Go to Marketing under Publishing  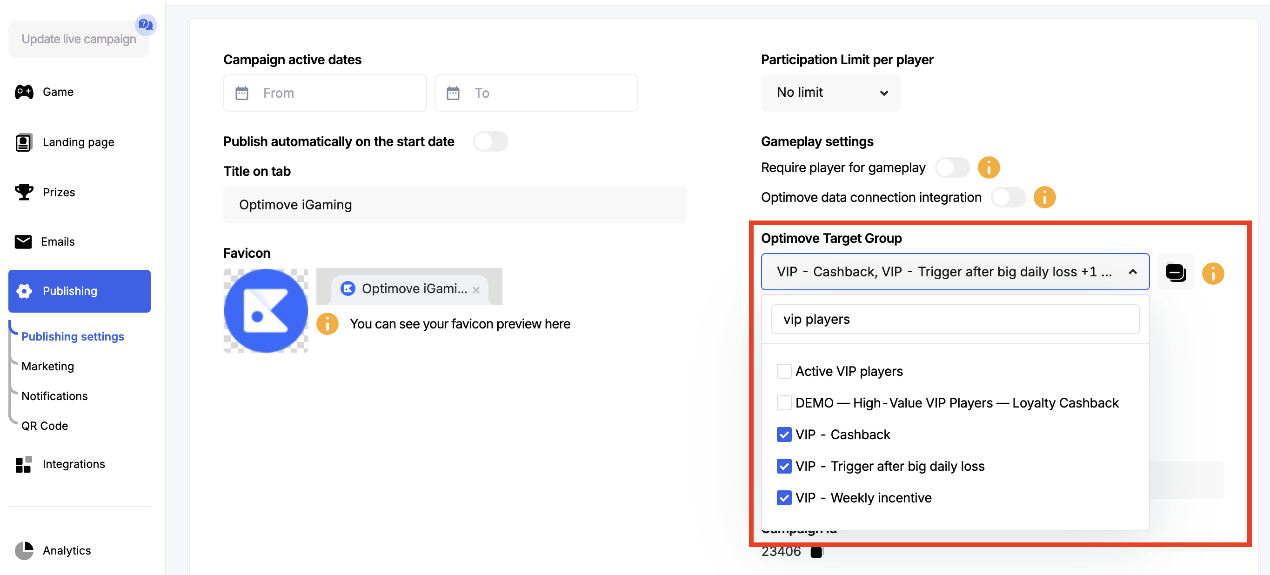pos(48,367)
